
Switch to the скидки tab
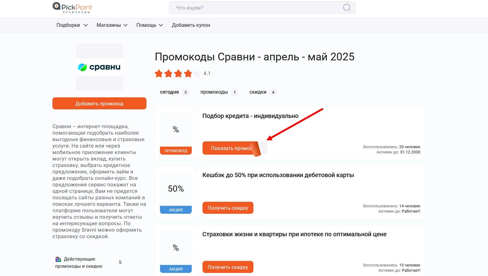click(263, 92)
